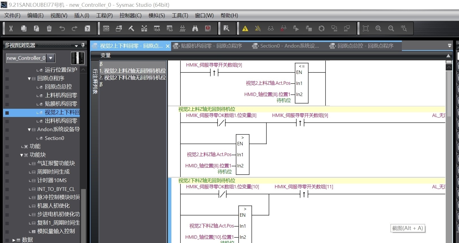Click the Cut scissors toolbar icon

pyautogui.click(x=11, y=28)
